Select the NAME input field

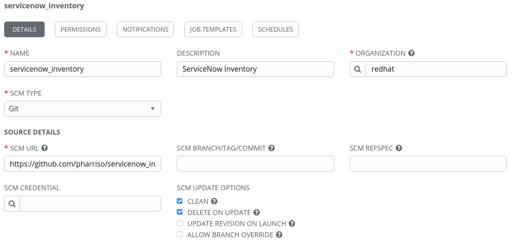[83, 69]
